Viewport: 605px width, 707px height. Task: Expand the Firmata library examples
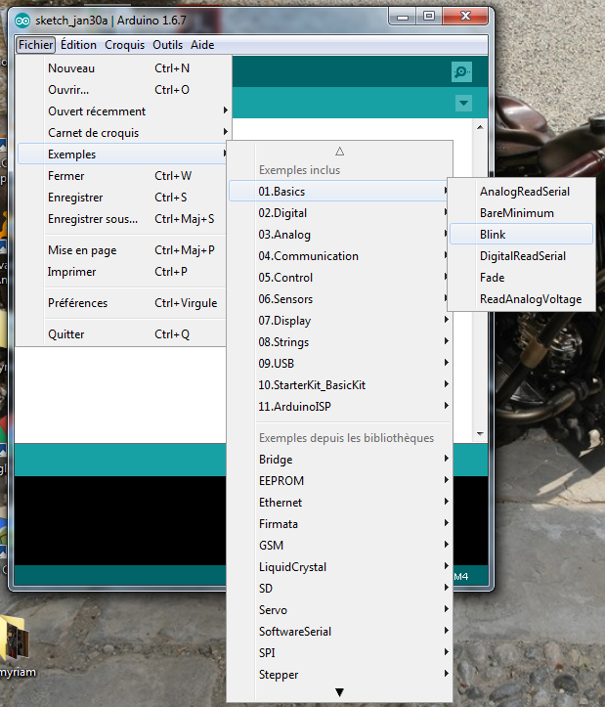pos(339,524)
